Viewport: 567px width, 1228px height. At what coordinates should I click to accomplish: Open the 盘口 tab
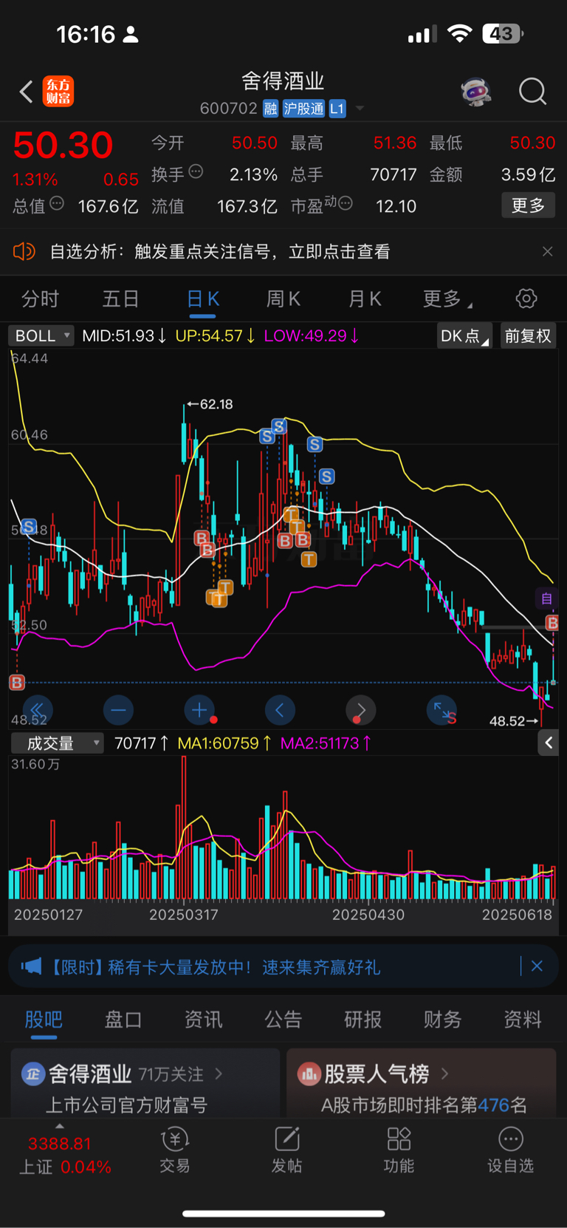click(x=123, y=1020)
